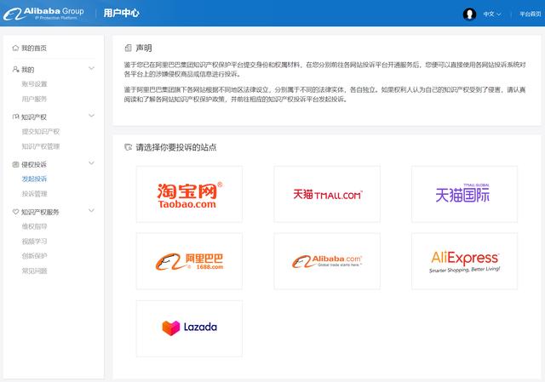The width and height of the screenshot is (545, 382).
Task: Choose the 阿里巴巴 1688.com site card
Action: [189, 261]
